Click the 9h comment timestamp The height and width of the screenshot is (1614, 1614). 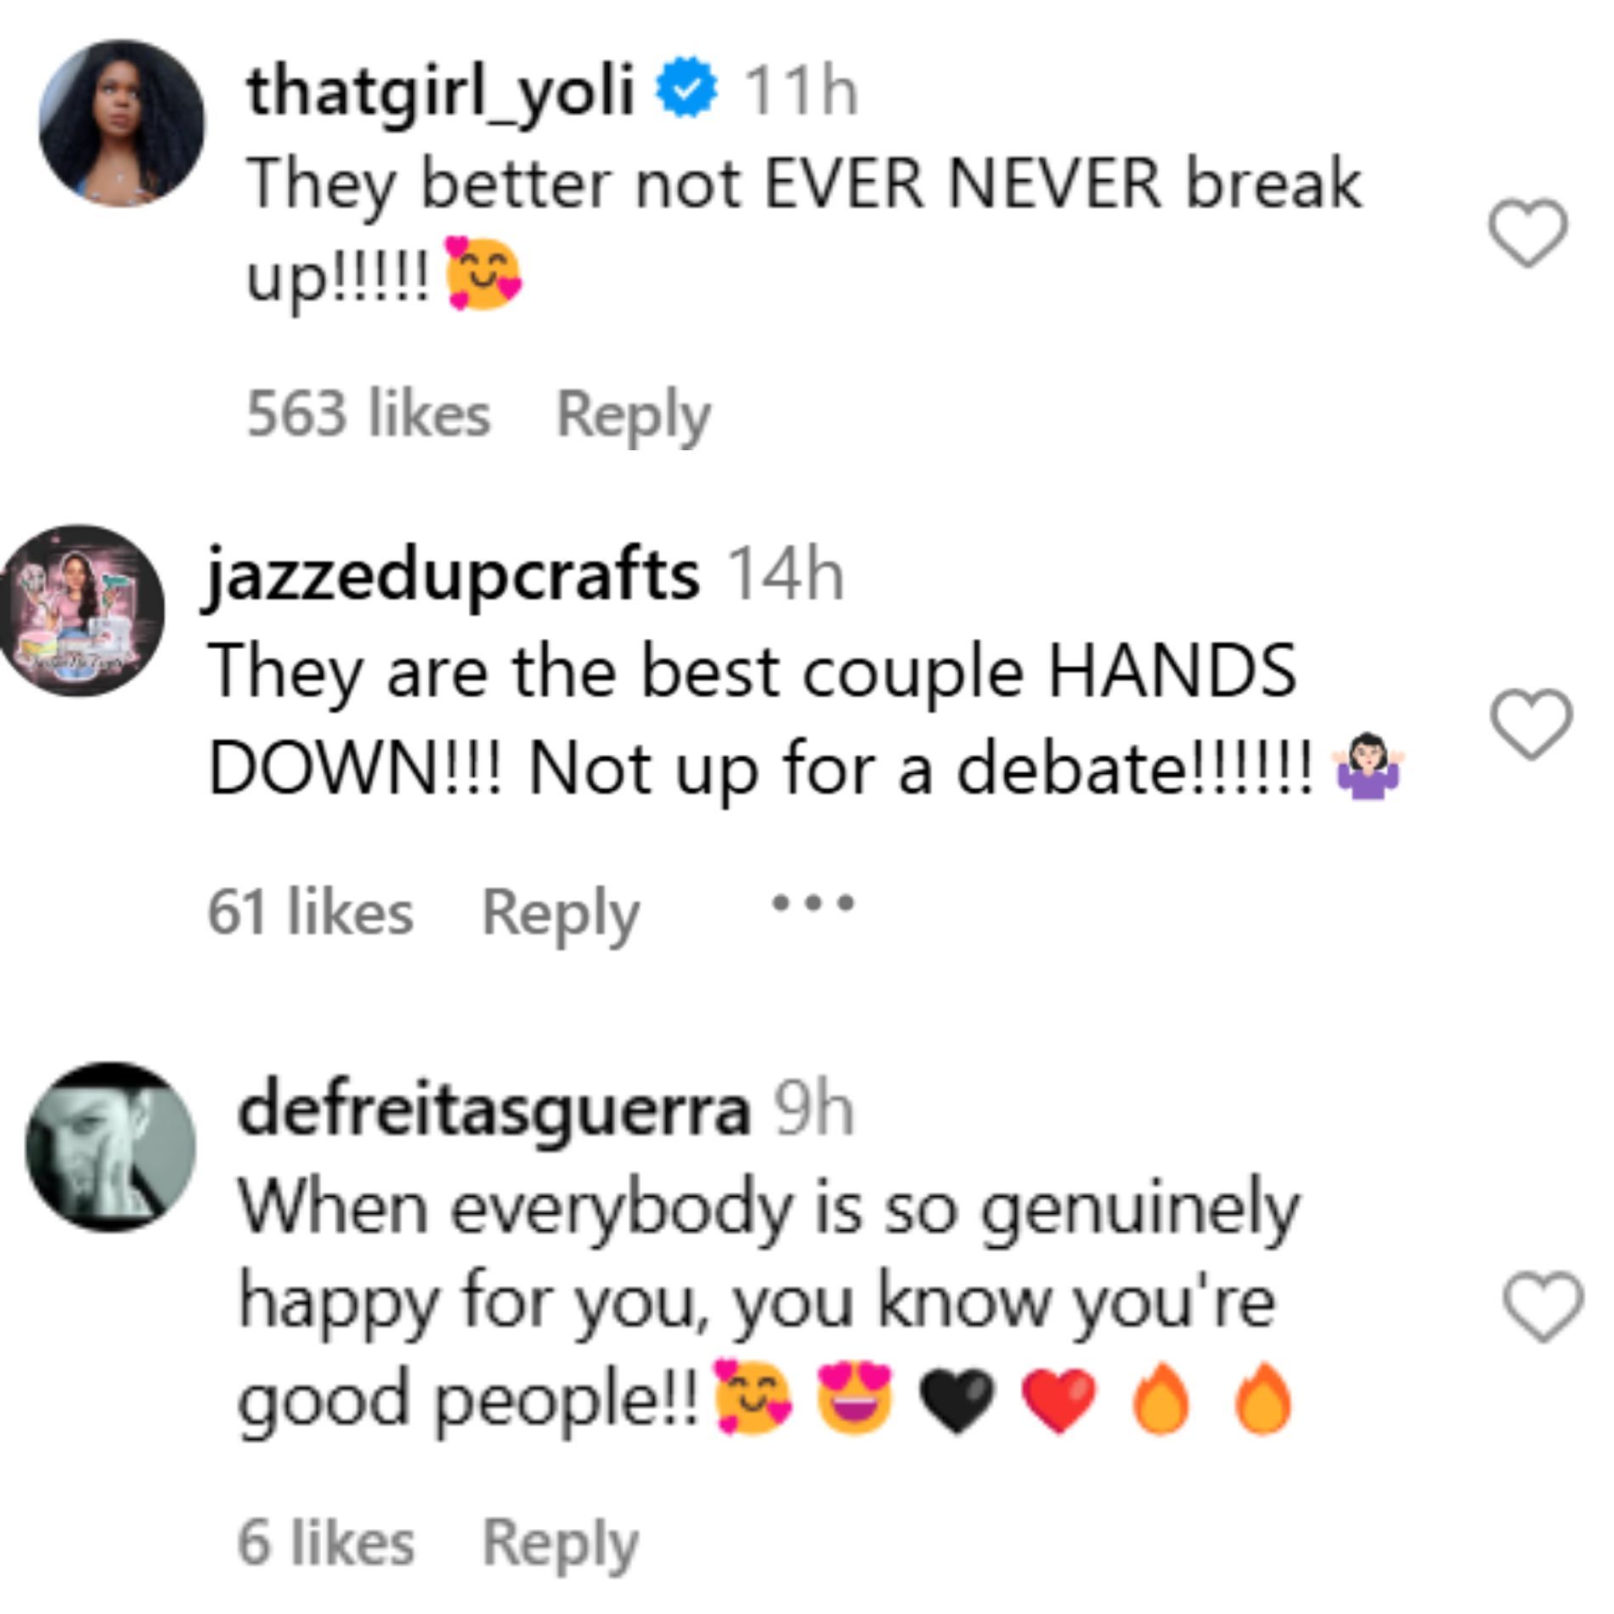(x=813, y=1110)
